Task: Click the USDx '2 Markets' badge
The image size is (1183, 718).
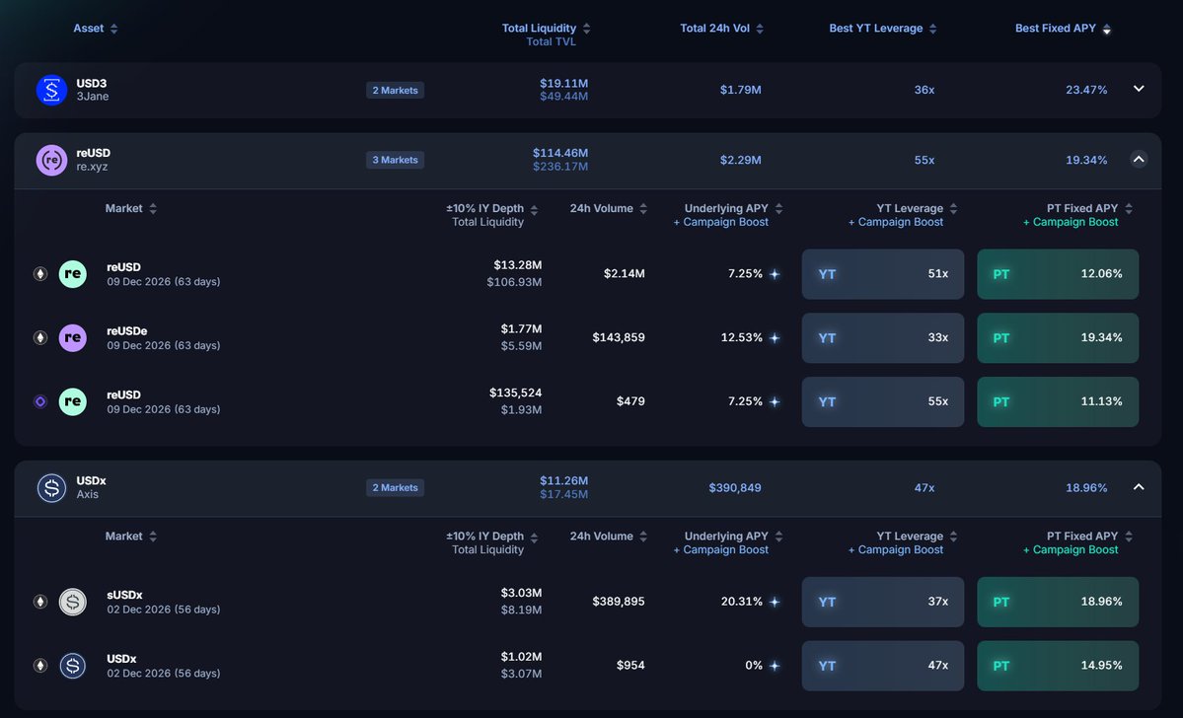Action: coord(395,488)
